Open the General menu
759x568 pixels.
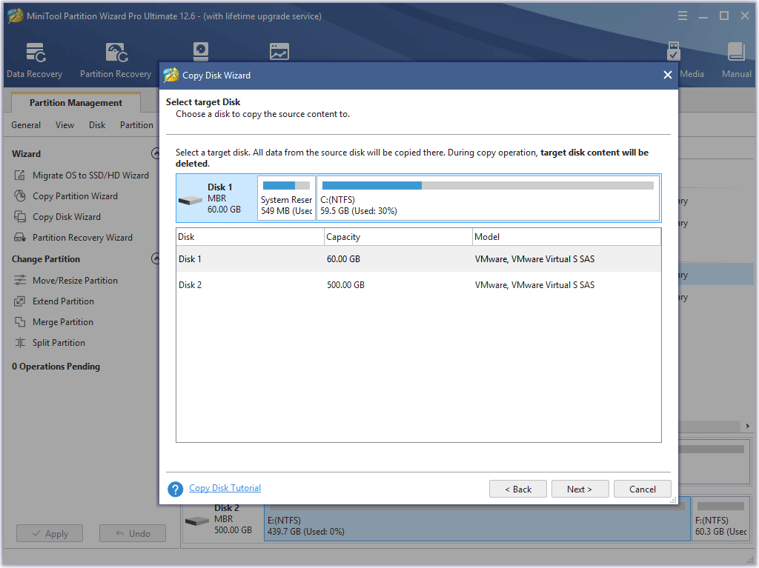pyautogui.click(x=26, y=125)
